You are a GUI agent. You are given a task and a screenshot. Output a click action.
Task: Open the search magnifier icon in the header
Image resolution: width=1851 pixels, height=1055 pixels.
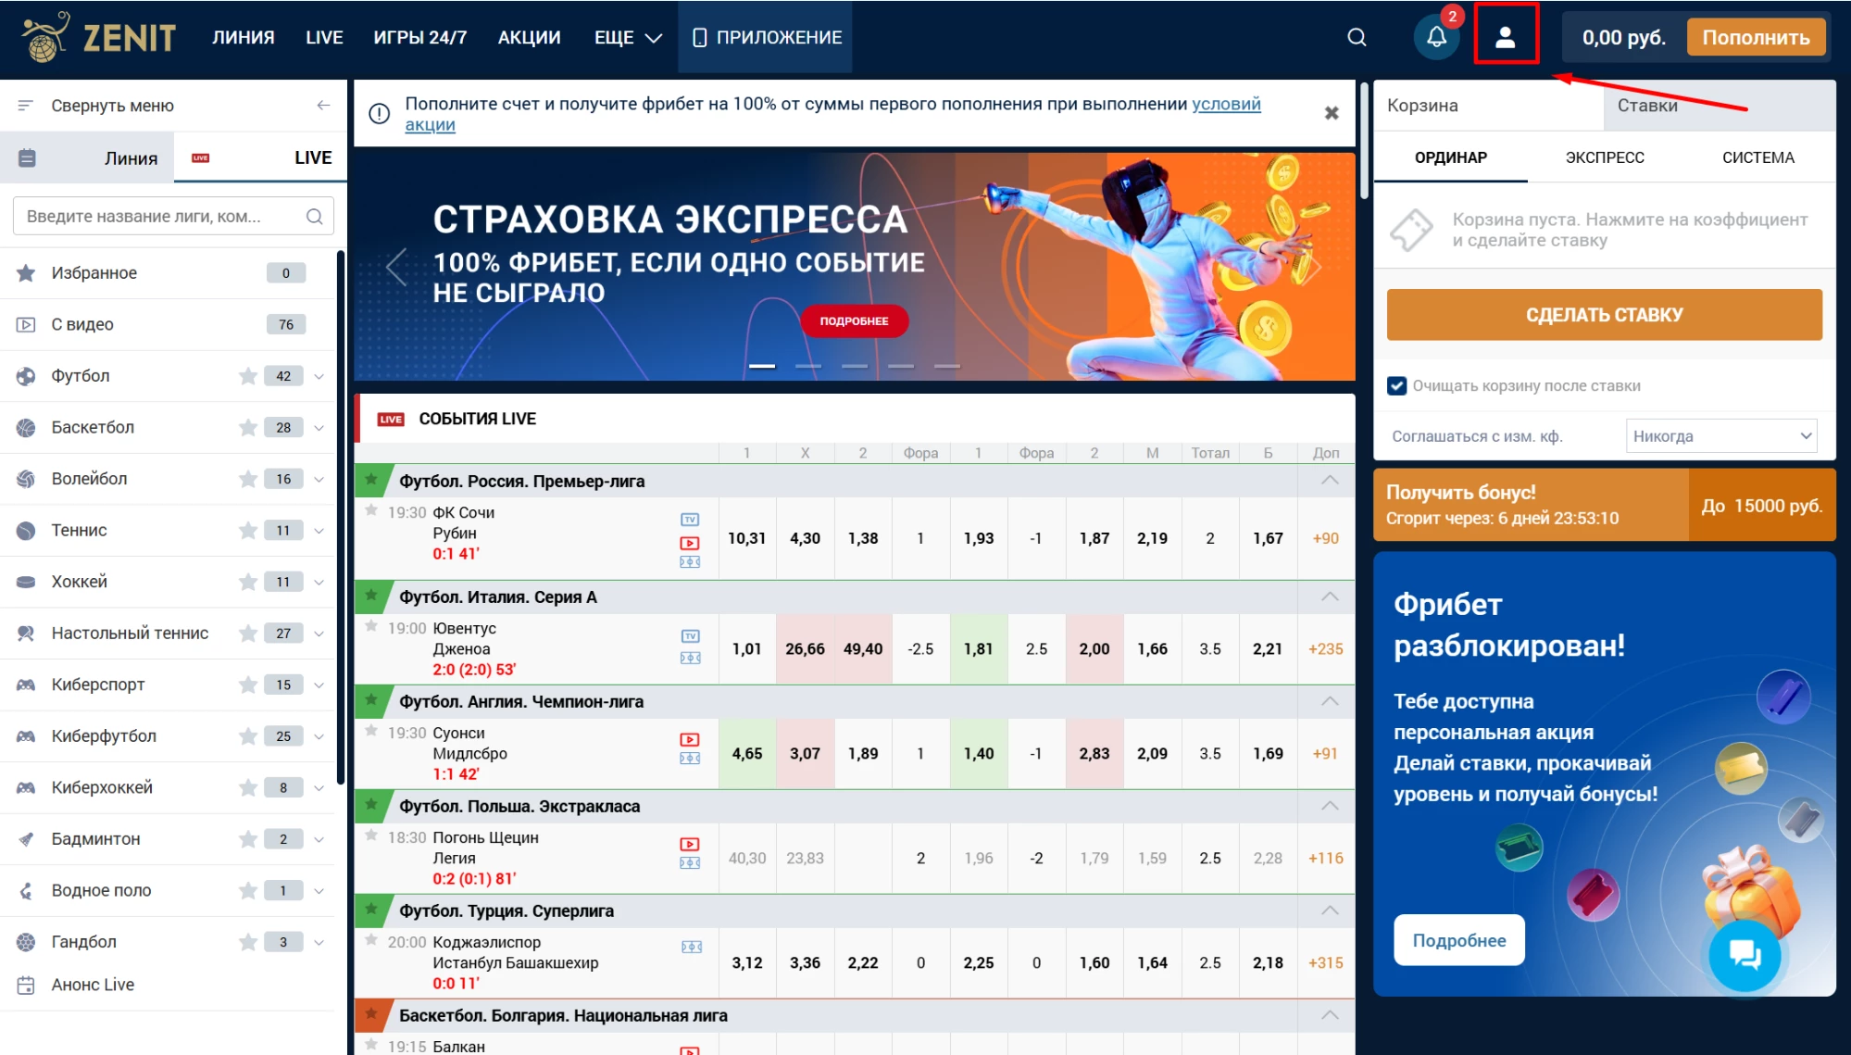pyautogui.click(x=1356, y=38)
